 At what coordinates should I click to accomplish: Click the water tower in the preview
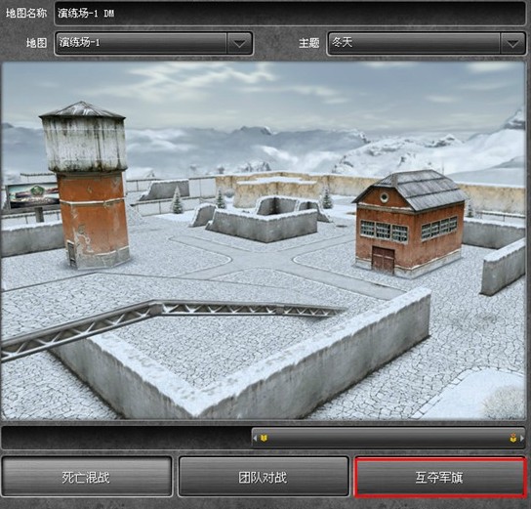(x=86, y=185)
